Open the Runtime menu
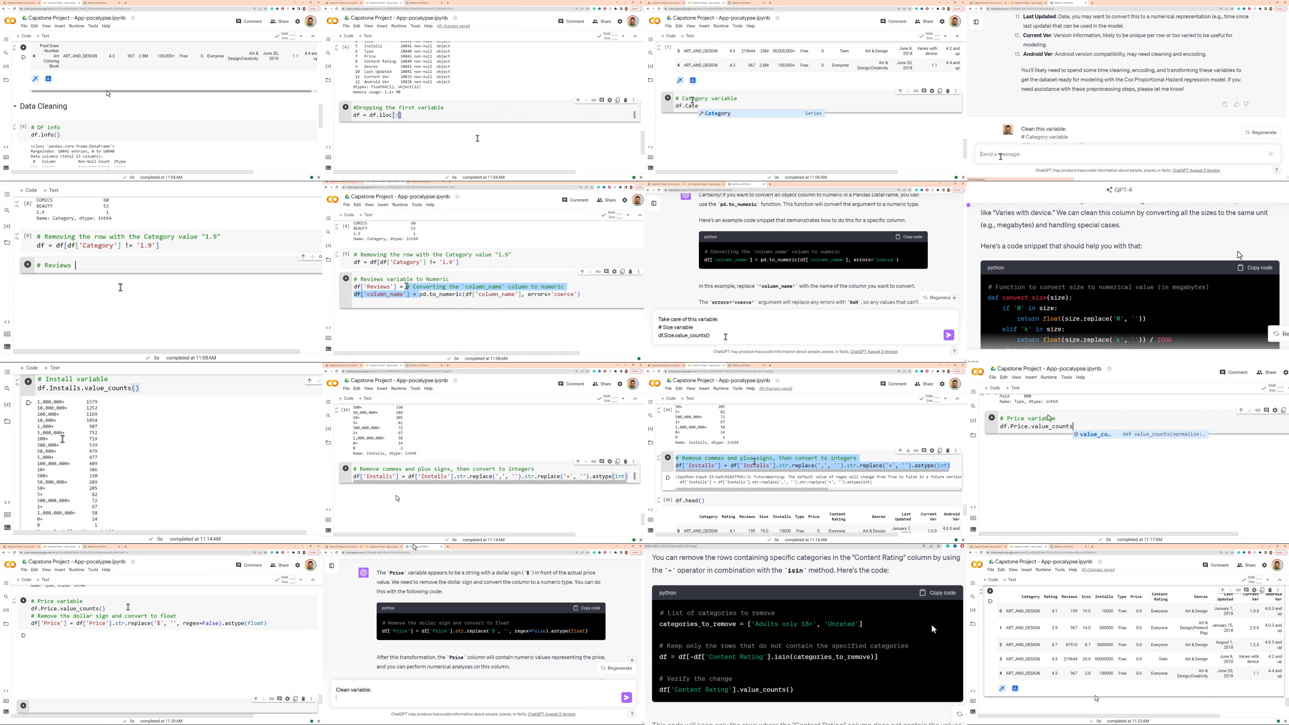1289x725 pixels. point(76,25)
